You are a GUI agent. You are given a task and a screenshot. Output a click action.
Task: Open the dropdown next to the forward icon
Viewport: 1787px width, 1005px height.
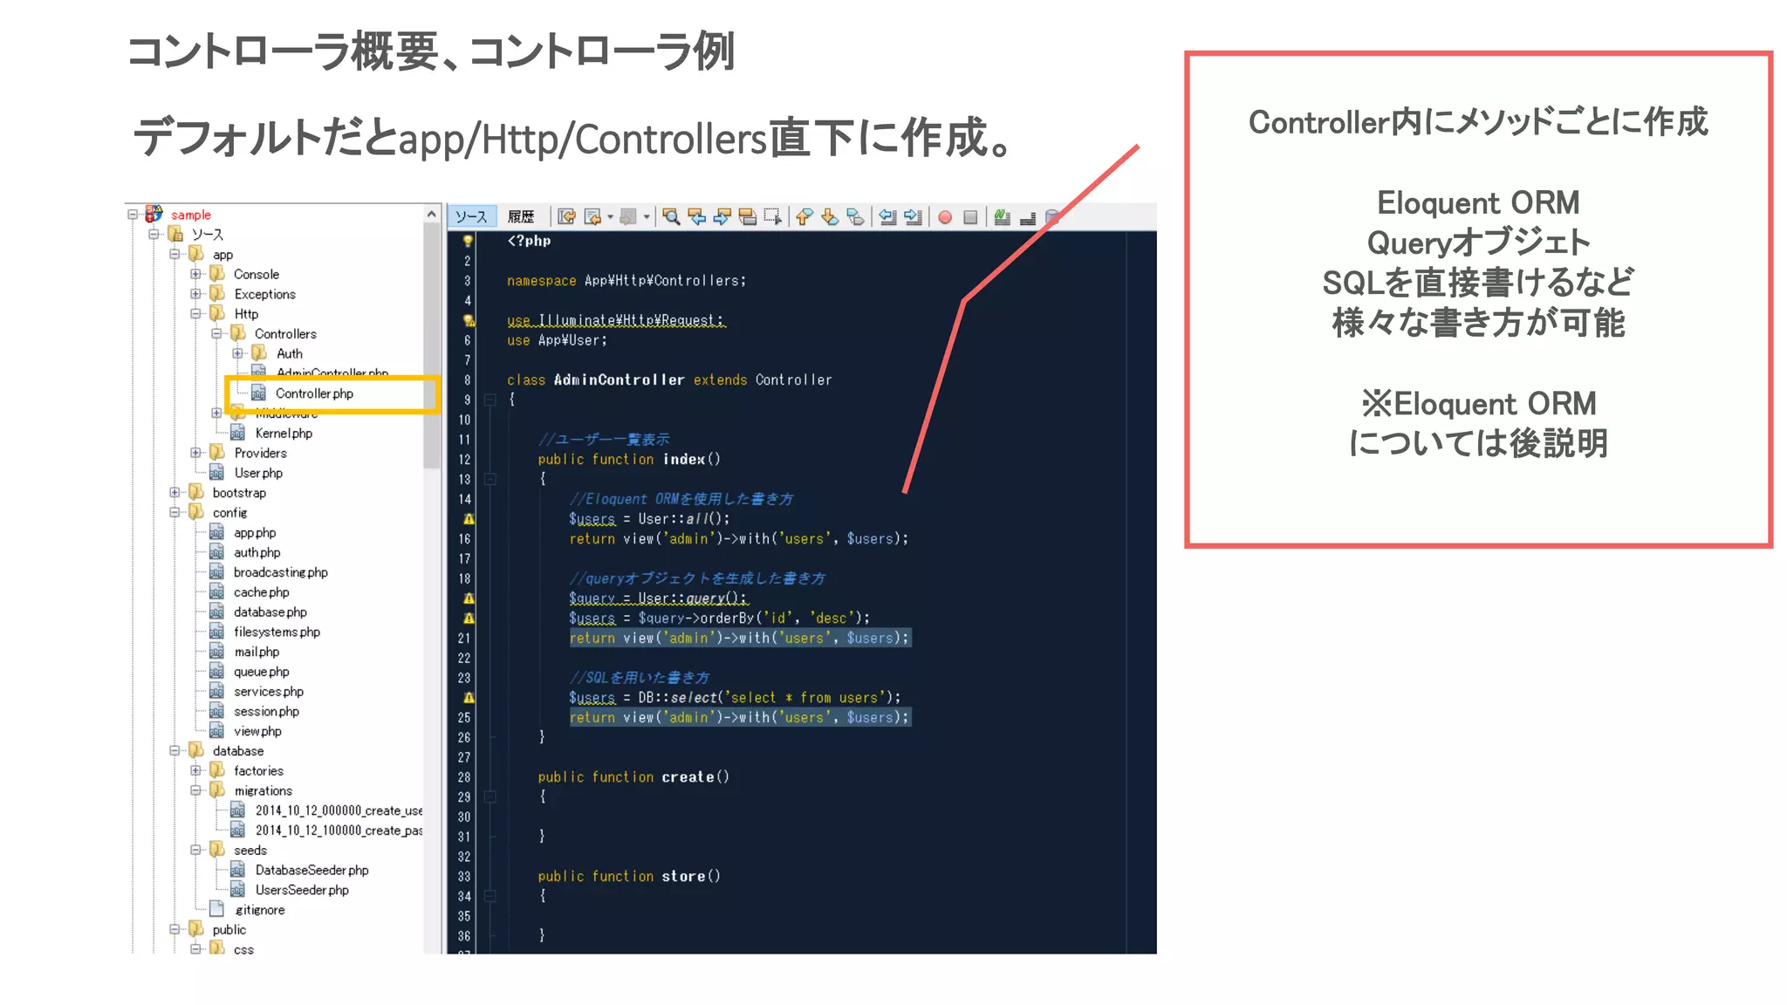[x=647, y=216]
